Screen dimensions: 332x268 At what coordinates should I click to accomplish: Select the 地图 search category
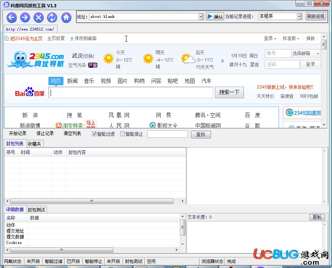click(x=190, y=81)
